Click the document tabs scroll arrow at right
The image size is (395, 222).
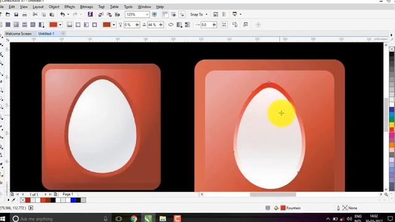click(391, 35)
